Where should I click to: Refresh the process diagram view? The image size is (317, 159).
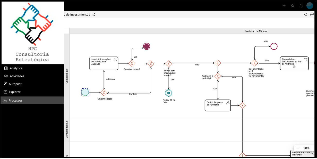pos(306,14)
